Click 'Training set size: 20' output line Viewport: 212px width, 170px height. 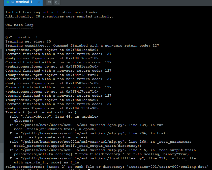tap(28, 41)
